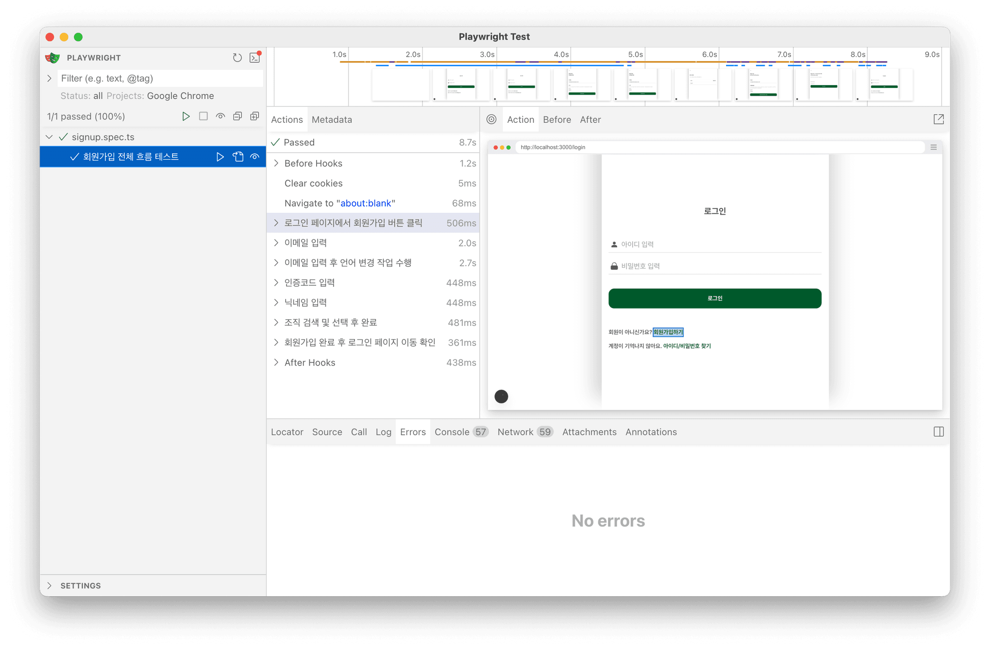
Task: Expand the Before Hooks action
Action: pyautogui.click(x=276, y=163)
